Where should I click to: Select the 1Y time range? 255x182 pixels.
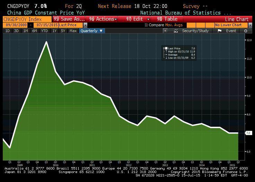[54, 31]
